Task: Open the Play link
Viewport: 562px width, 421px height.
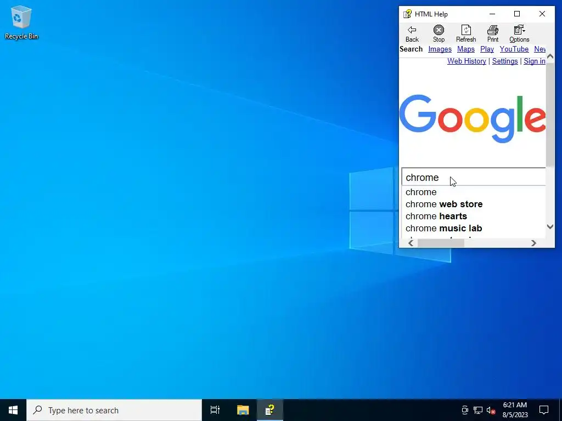Action: coord(487,49)
